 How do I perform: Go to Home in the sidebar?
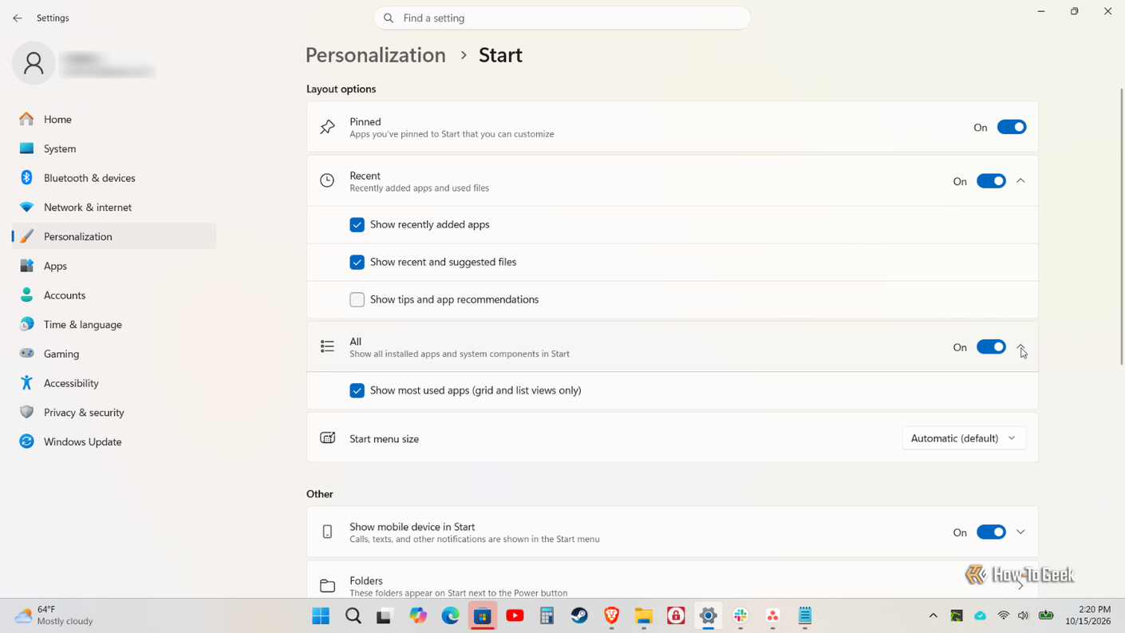pos(114,119)
